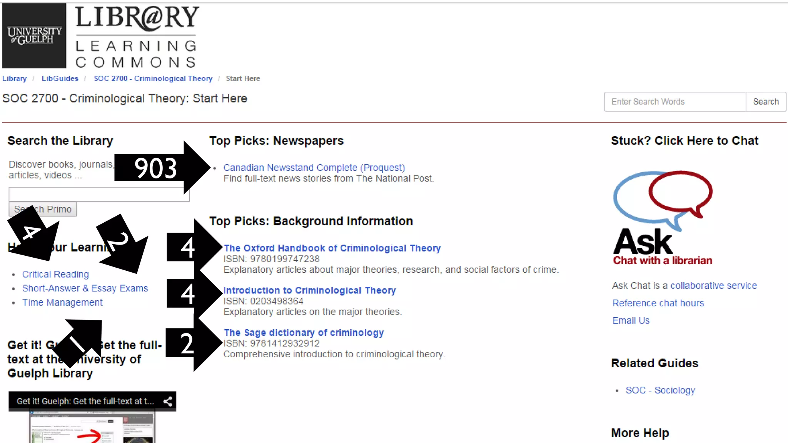Open Canadian Newsstand Complete (Proquest)
Image resolution: width=788 pixels, height=443 pixels.
tap(314, 168)
